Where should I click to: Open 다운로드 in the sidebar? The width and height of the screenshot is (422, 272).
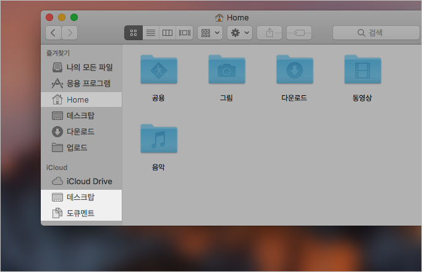pos(82,132)
